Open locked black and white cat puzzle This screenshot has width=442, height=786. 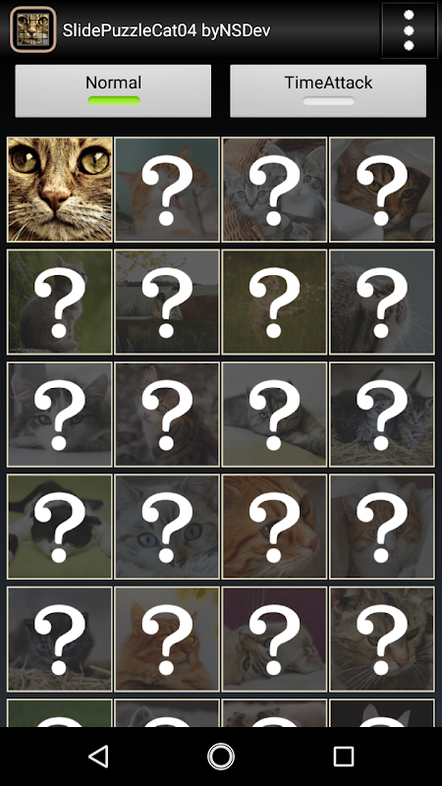pyautogui.click(x=60, y=527)
